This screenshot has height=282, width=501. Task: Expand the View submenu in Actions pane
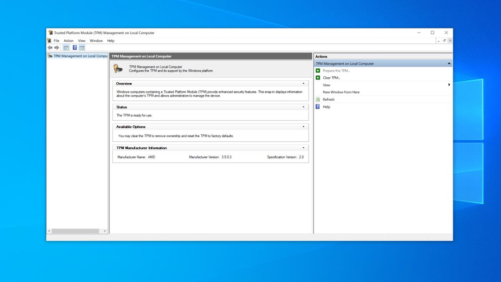pyautogui.click(x=449, y=84)
